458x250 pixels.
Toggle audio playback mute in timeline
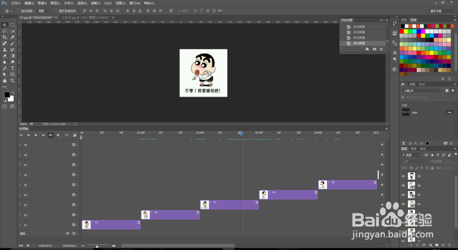click(50, 135)
